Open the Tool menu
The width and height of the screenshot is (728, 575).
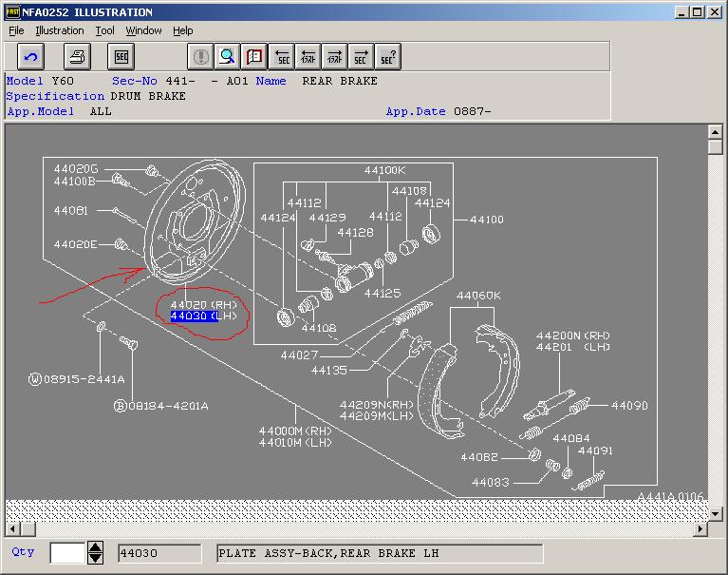(105, 30)
